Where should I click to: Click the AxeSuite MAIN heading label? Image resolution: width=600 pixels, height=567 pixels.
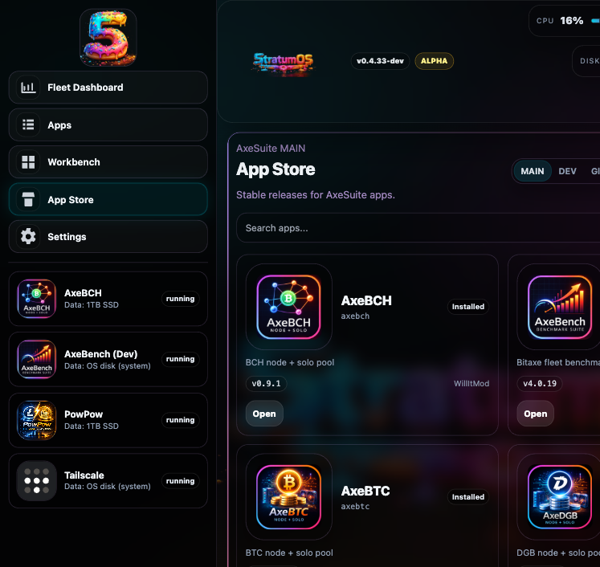(x=271, y=149)
